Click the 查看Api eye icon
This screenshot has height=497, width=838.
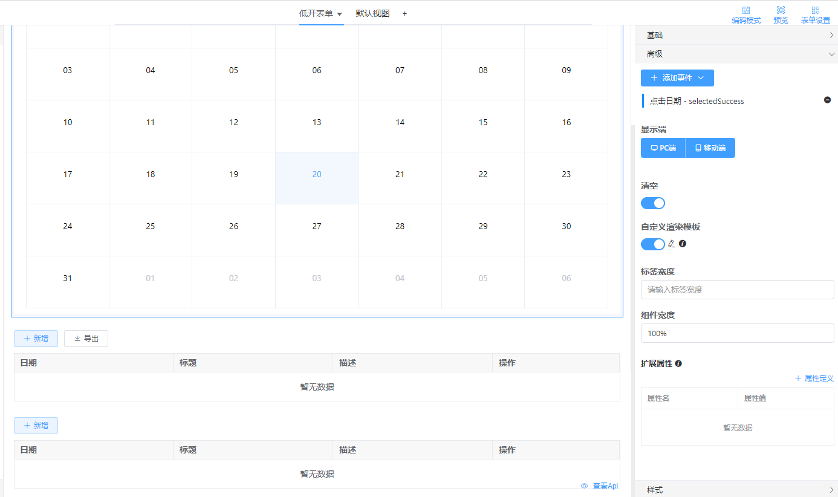584,486
